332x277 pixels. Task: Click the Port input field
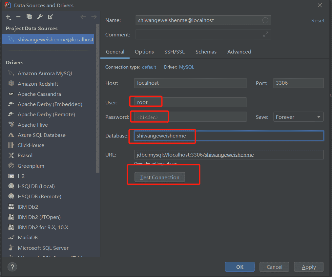pos(298,83)
